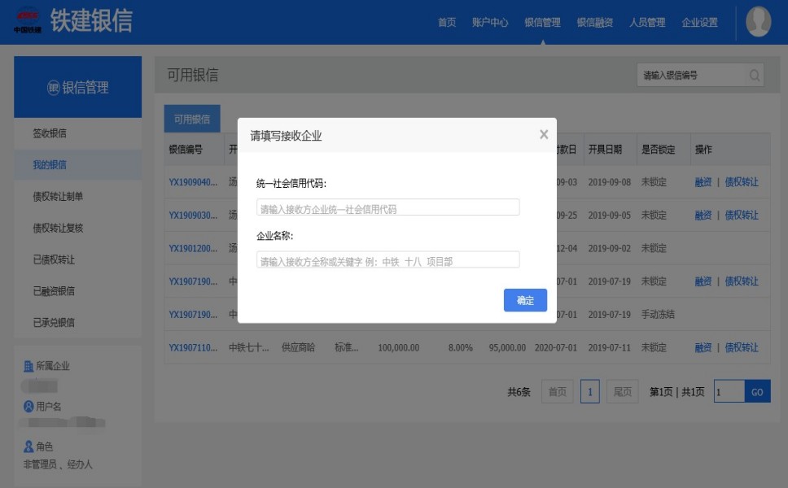Select the 可用银信 tab
Screen dimensions: 788x488
click(191, 120)
